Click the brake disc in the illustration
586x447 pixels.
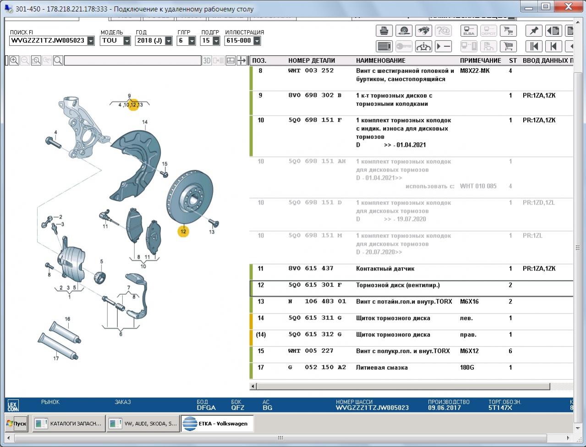[x=190, y=198]
